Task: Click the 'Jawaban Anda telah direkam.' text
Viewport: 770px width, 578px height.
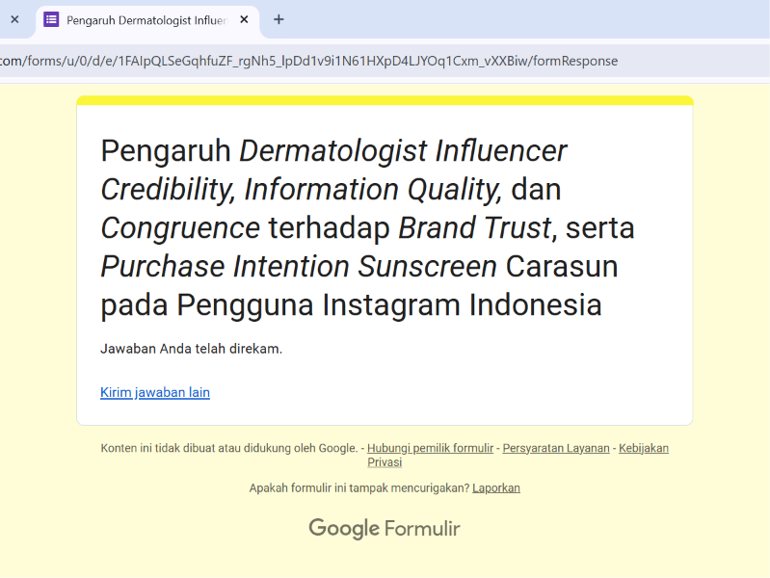Action: 192,349
